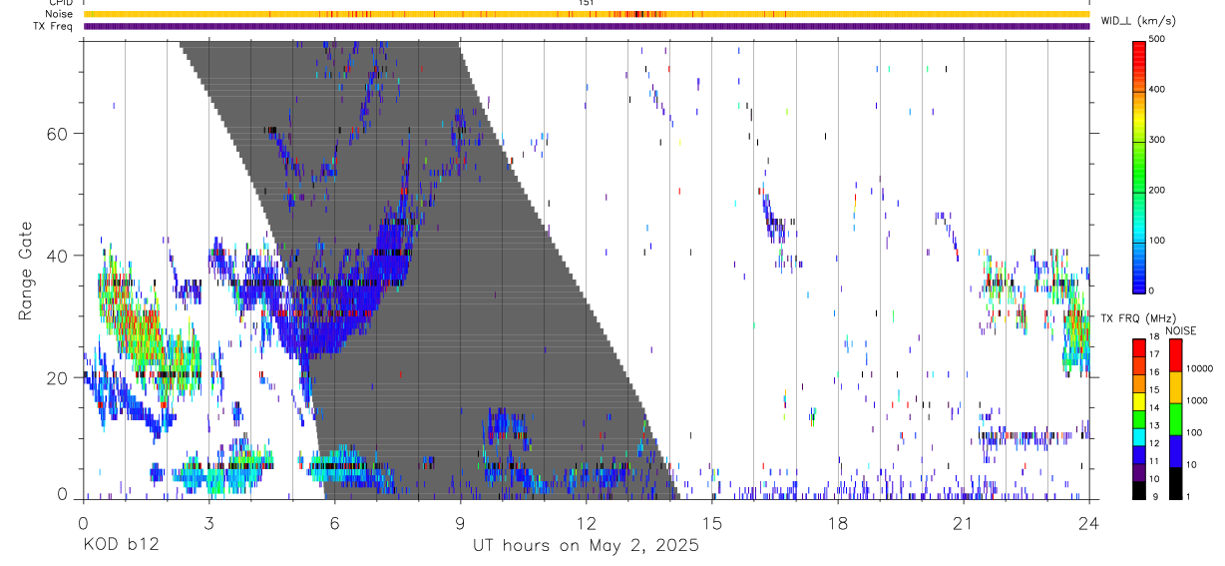Image resolution: width=1225 pixels, height=566 pixels.
Task: Pick the red top swatch of NOISE legend
Action: 1175,355
